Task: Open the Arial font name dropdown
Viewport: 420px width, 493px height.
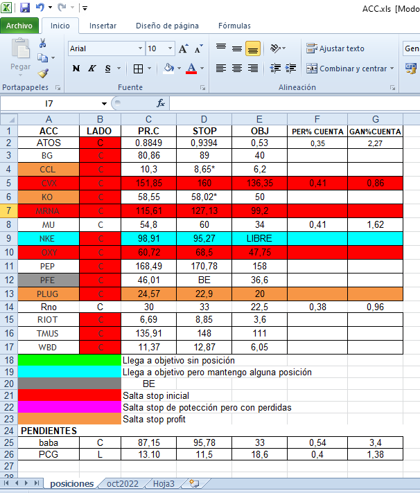Action: 140,48
